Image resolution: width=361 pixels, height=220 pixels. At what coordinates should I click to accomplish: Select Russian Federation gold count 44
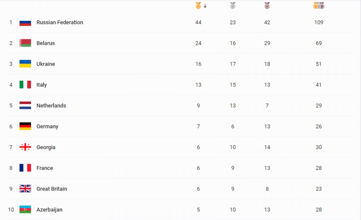point(198,22)
